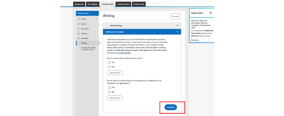Select Yes for sharing on this topic
Screen dimensions: 284x116
(x=109, y=62)
